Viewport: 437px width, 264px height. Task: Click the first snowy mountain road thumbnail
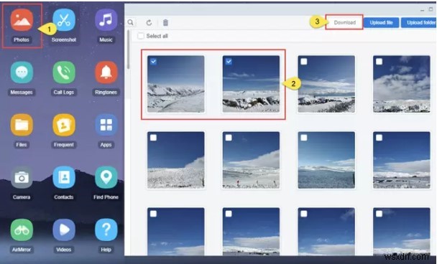176,84
